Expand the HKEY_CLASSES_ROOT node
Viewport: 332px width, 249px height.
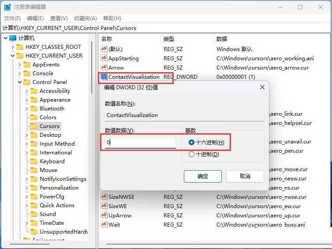click(13, 47)
